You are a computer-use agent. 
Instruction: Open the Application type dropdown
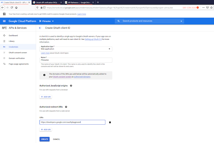76,49
